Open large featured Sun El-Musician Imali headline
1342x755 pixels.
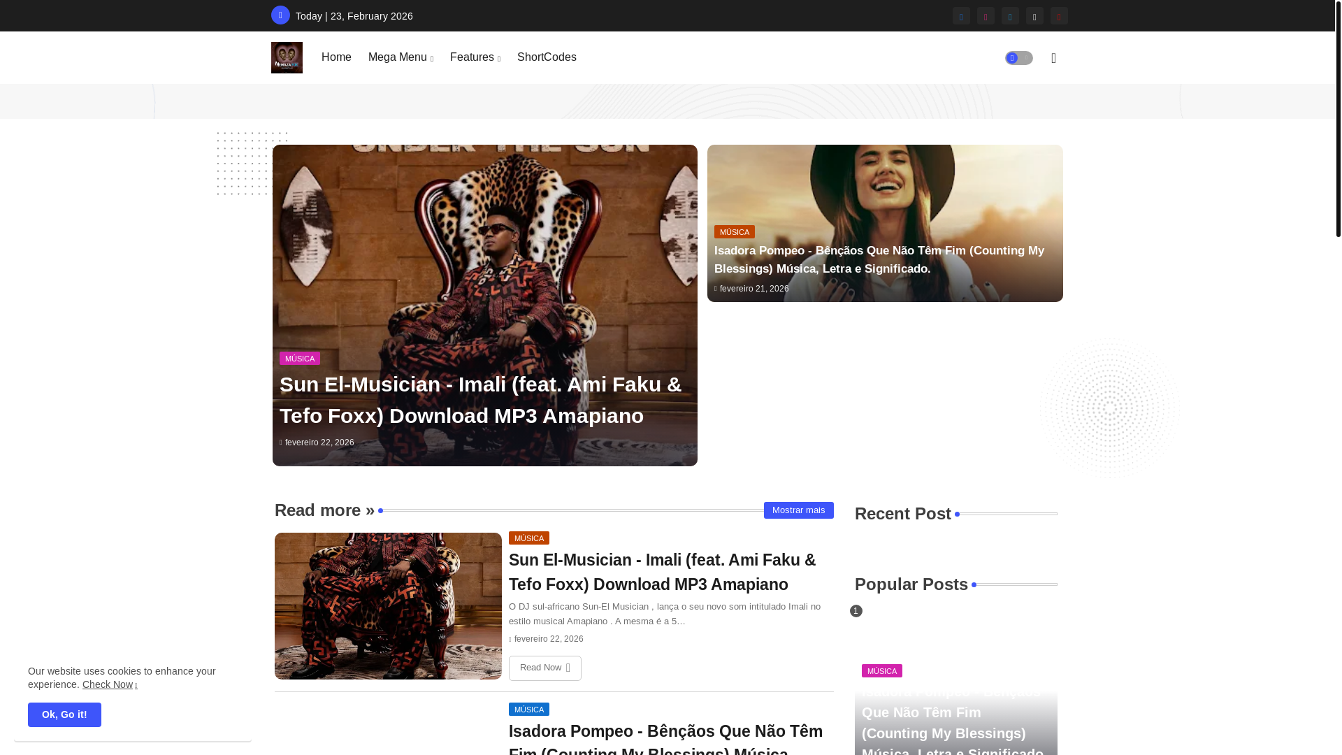[481, 400]
